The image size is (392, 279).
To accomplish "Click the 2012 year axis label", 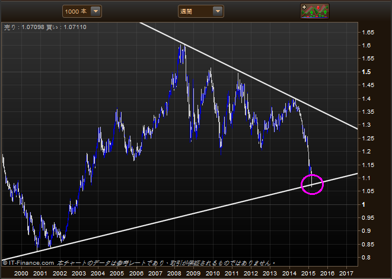I will point(251,274).
